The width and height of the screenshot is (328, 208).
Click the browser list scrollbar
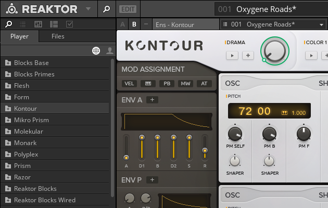coord(112,128)
